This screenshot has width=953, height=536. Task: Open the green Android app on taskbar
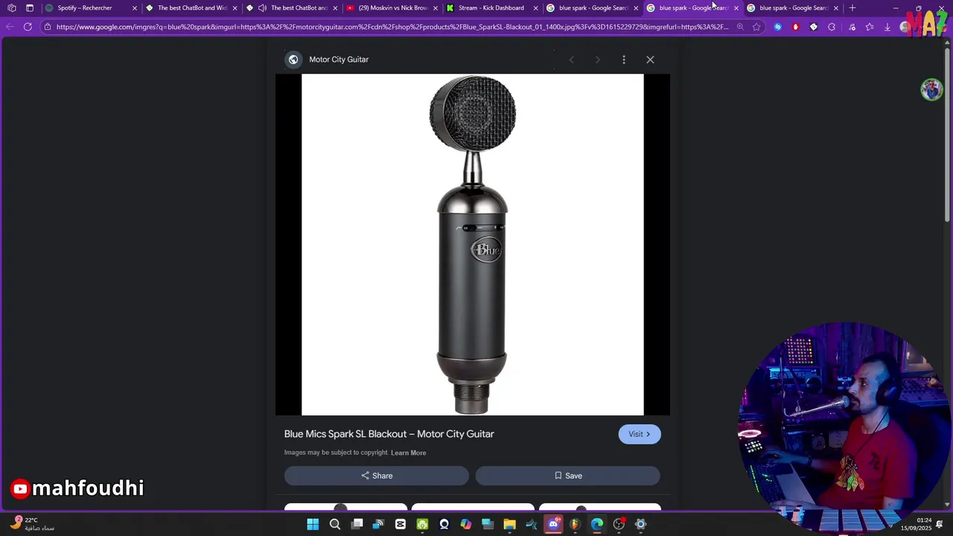(422, 524)
